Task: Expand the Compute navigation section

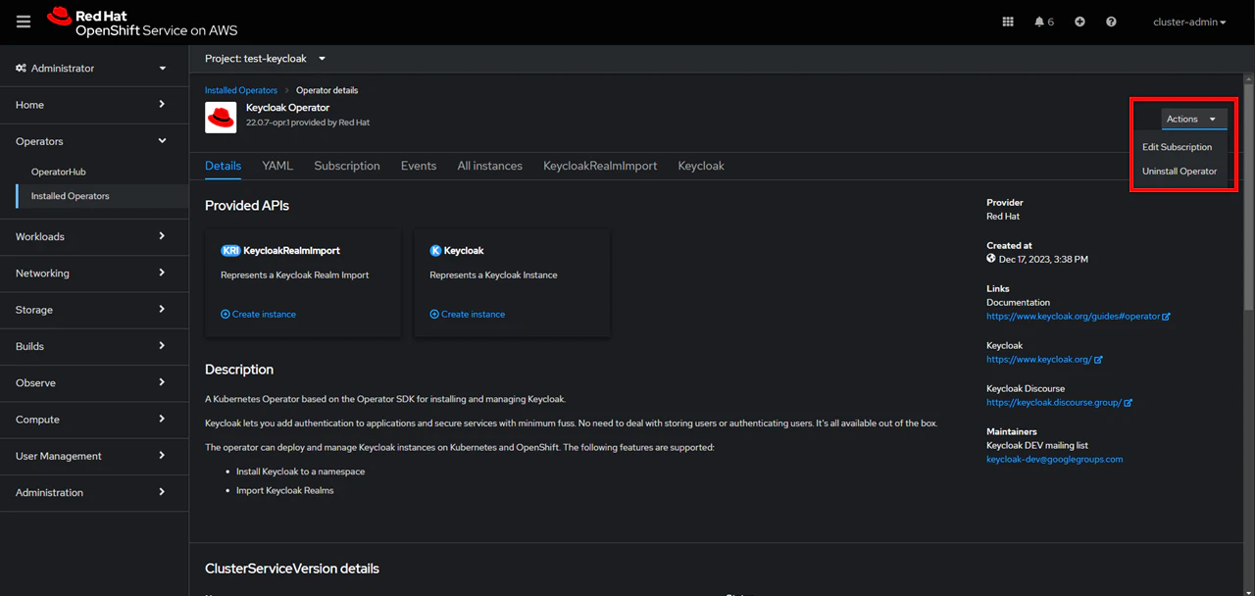Action: 94,420
